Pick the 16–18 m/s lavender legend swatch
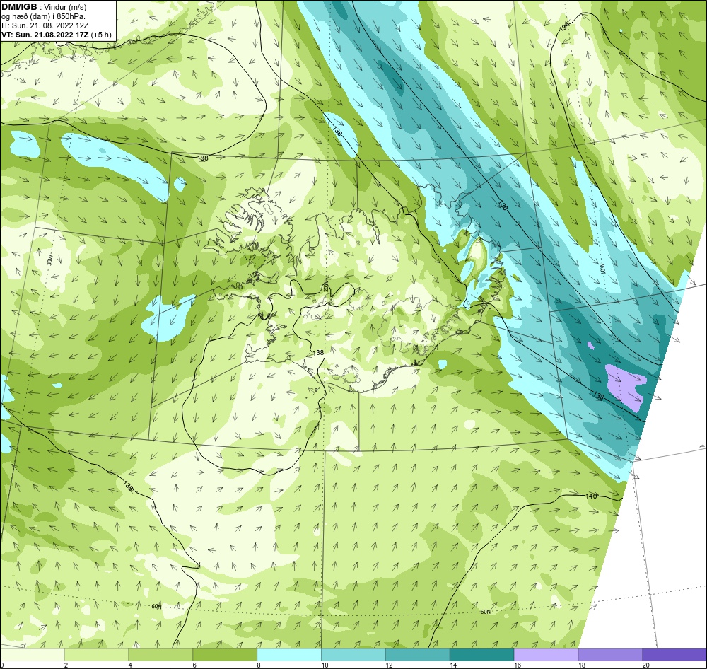Screen dimensions: 707x669 pyautogui.click(x=546, y=653)
